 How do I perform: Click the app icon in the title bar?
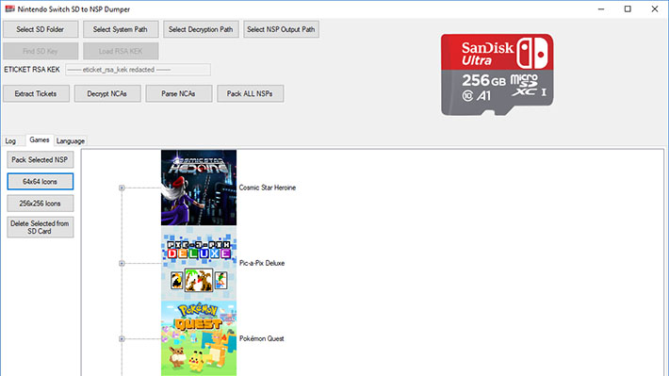[9, 9]
